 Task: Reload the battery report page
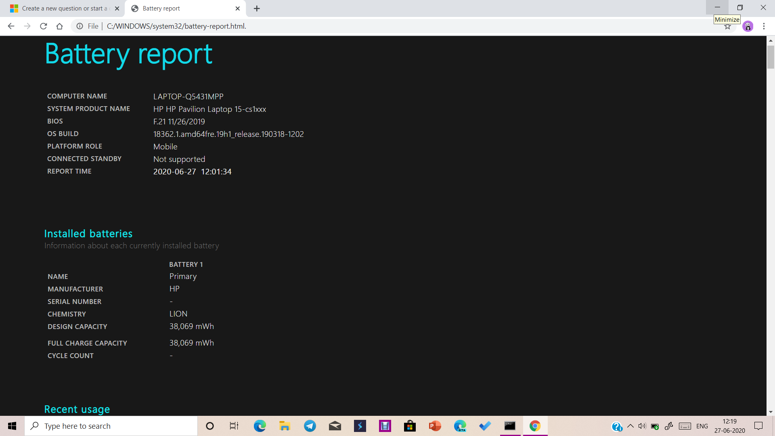pyautogui.click(x=43, y=26)
